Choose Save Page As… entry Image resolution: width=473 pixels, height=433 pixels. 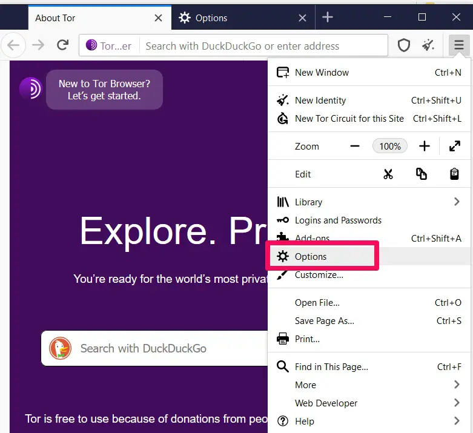[369, 321]
